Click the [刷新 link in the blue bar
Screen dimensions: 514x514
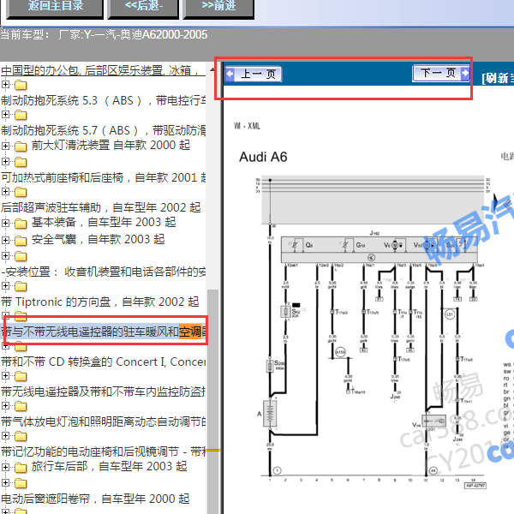tap(498, 78)
